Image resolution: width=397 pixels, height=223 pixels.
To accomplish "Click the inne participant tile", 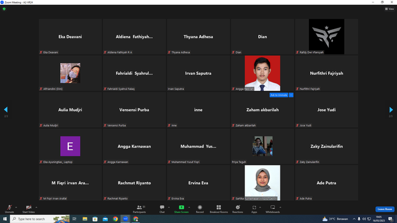I will point(198,110).
